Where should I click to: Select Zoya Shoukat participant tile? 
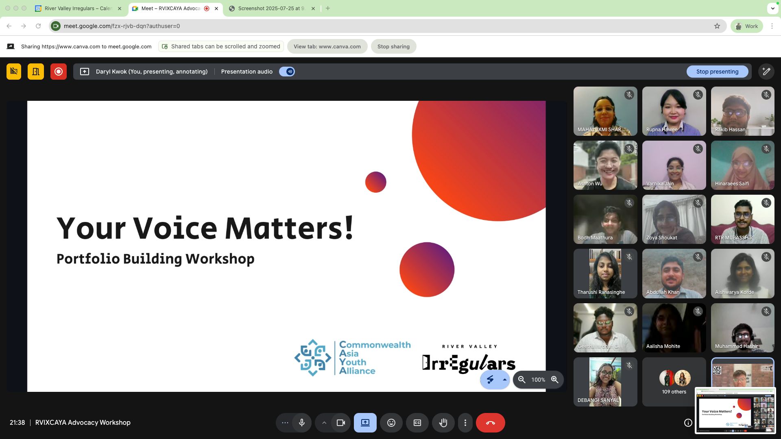(x=674, y=219)
